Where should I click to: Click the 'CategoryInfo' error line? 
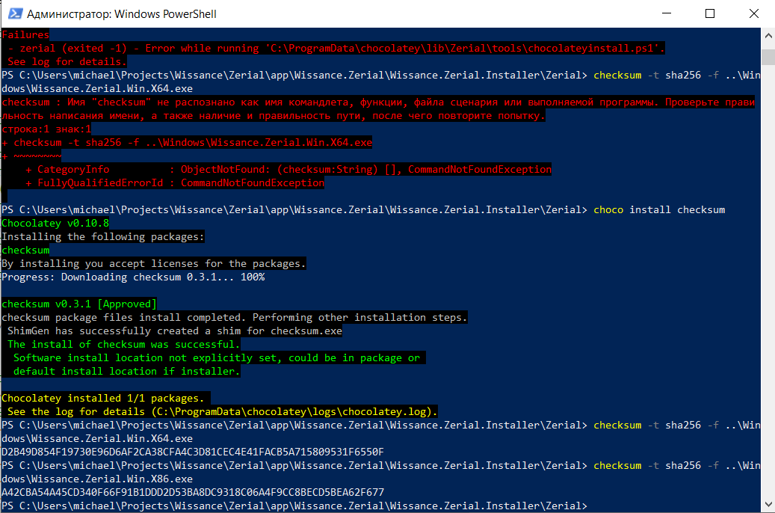[288, 170]
